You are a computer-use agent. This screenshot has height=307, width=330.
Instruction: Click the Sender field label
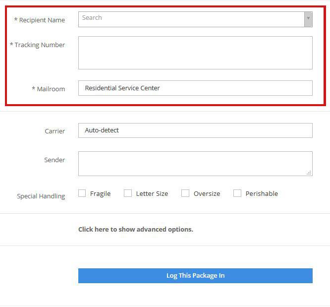(55, 160)
